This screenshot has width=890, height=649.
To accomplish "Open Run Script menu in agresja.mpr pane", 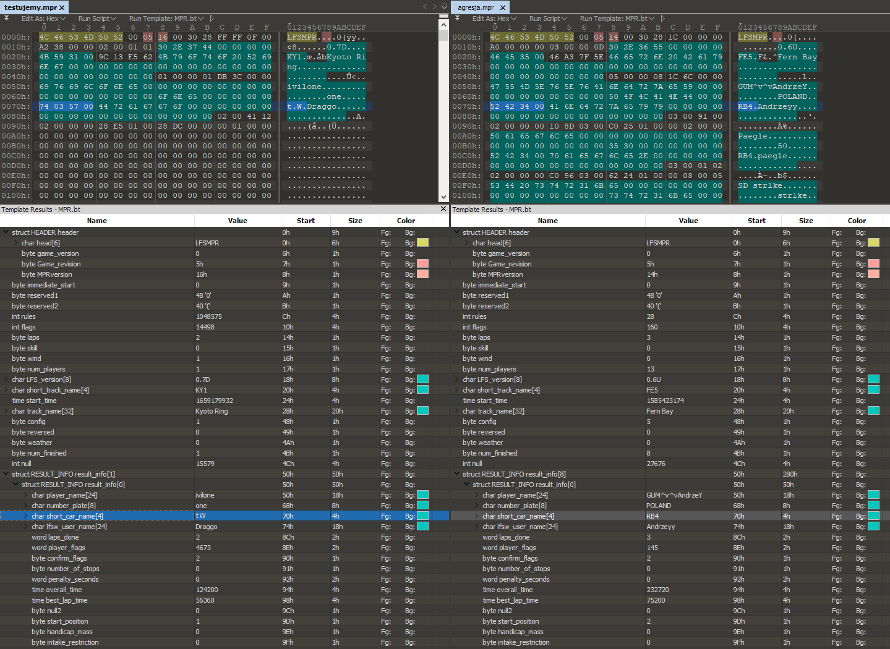I will (547, 19).
